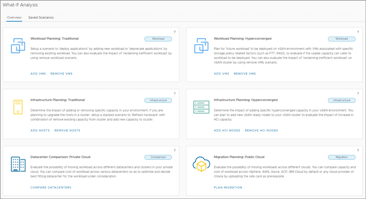Click the ADD HCI NODES link
Viewport: 366px width, 199px height.
point(227,131)
